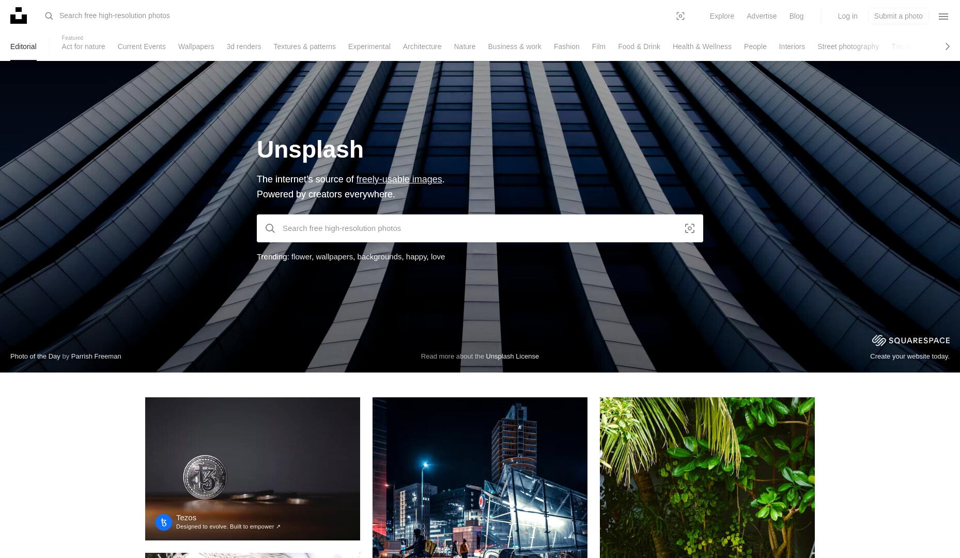Focus the hero search photos field
The height and width of the screenshot is (558, 960).
coord(479,228)
